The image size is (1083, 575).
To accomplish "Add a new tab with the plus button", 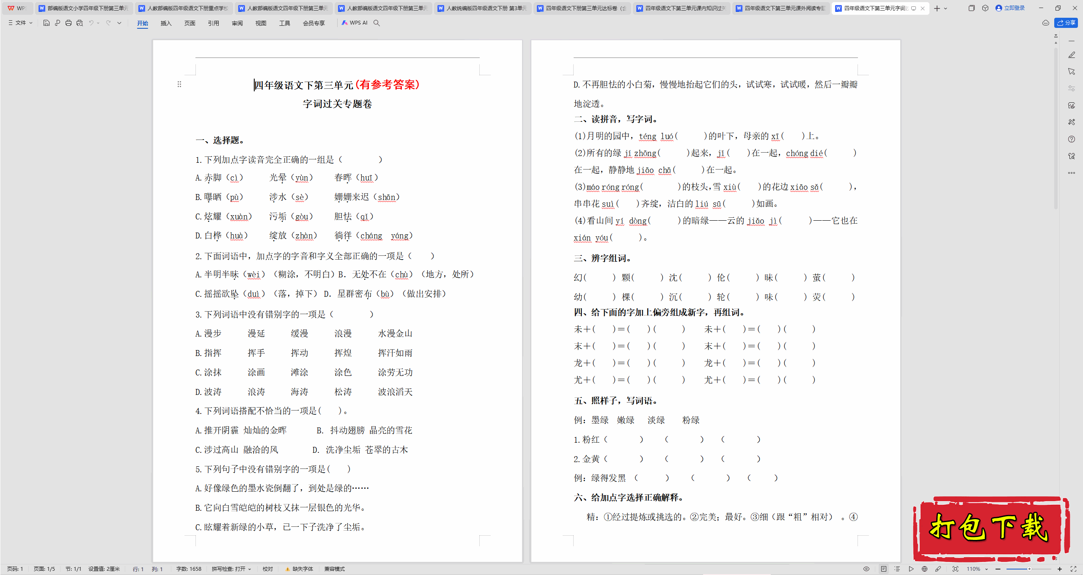I will point(937,8).
